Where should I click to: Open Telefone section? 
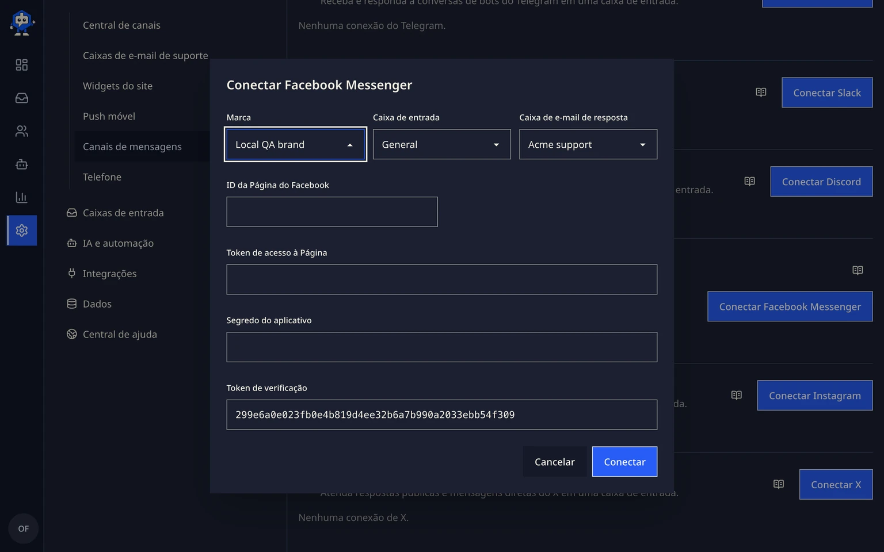(102, 177)
